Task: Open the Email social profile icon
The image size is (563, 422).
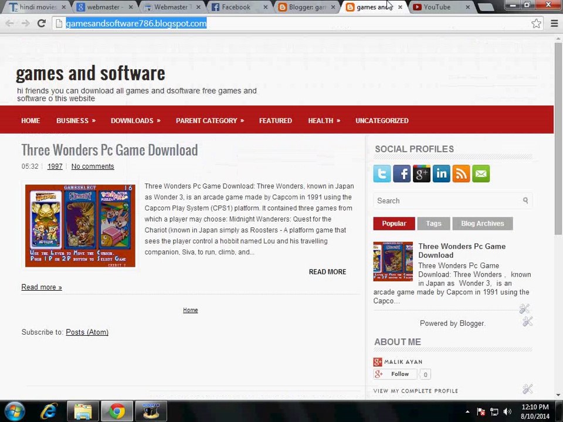Action: (481, 173)
